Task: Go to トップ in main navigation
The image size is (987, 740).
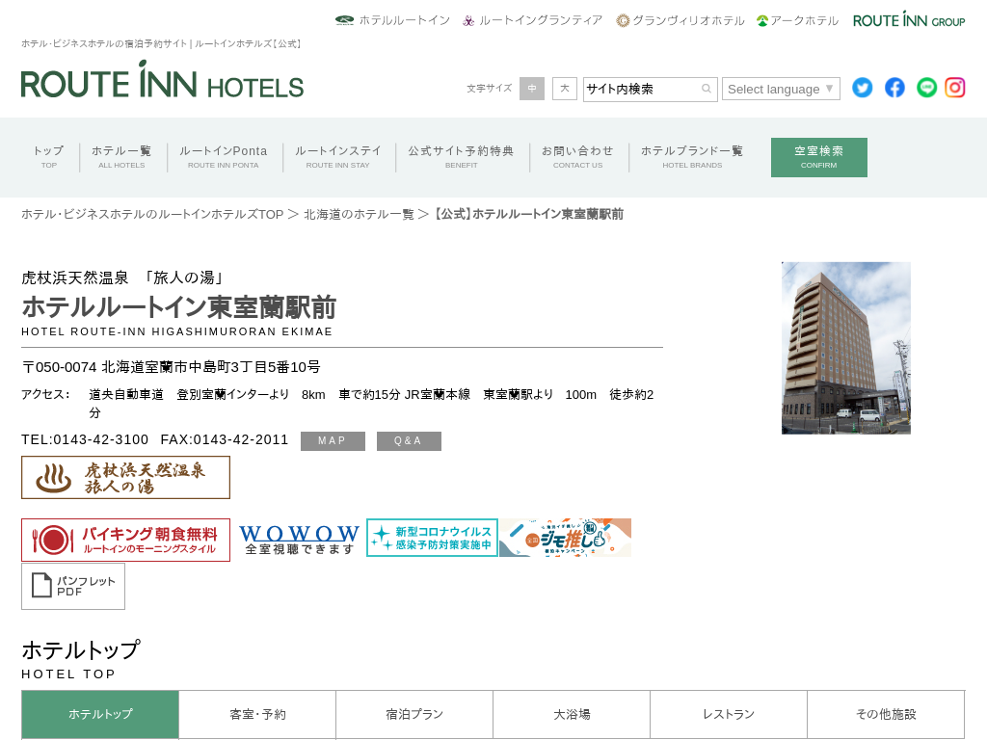Action: [48, 157]
